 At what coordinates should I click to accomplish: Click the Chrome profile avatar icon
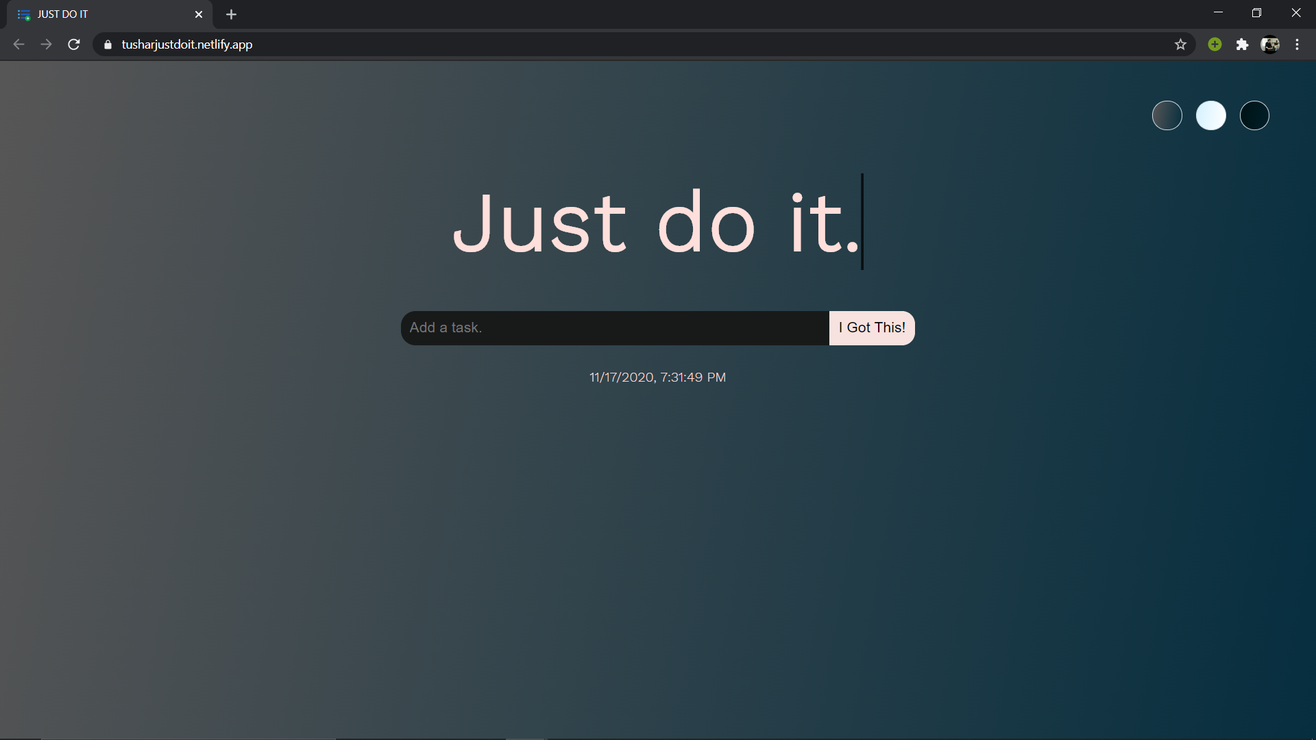(x=1270, y=45)
